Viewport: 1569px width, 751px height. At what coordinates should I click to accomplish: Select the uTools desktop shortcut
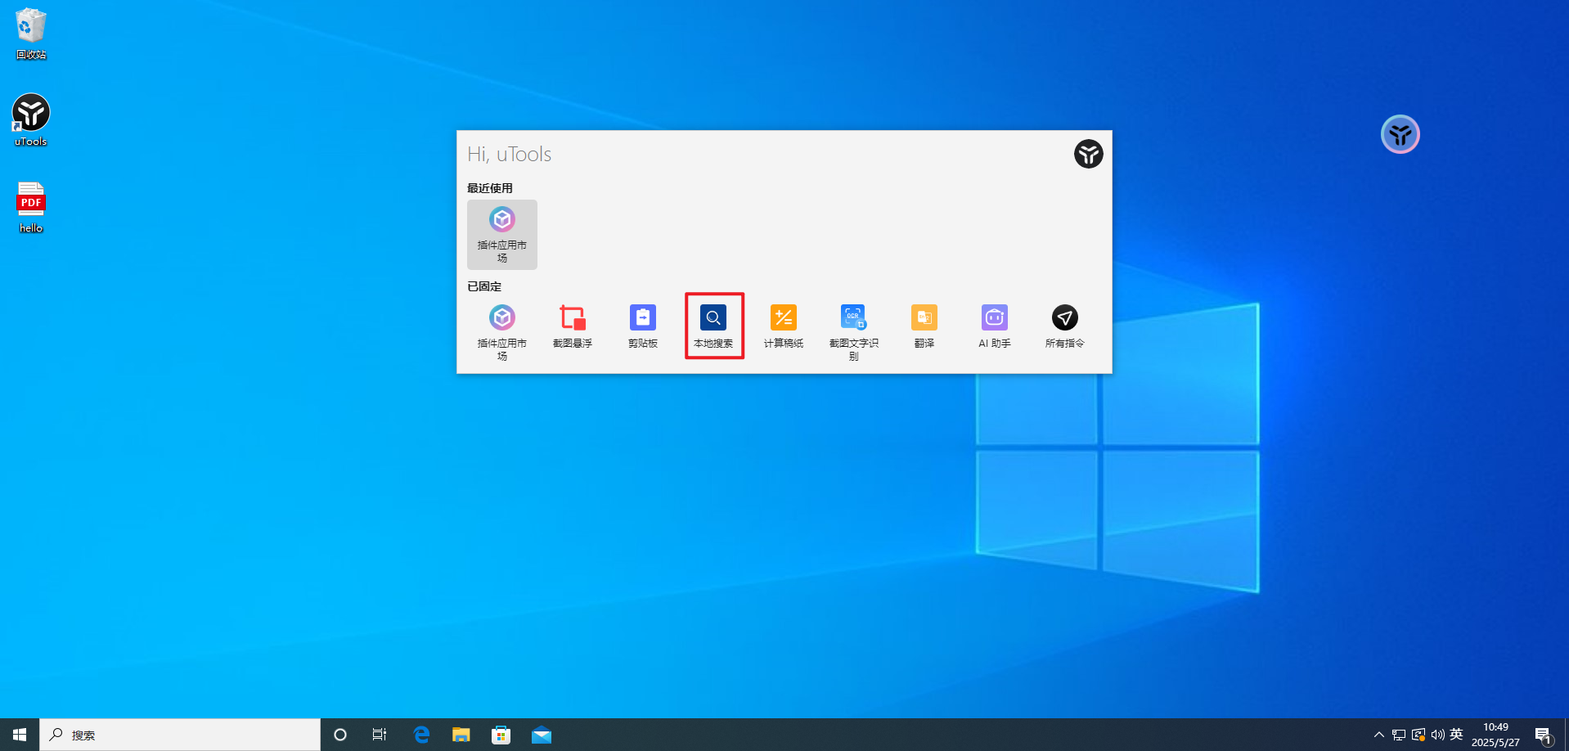(31, 120)
